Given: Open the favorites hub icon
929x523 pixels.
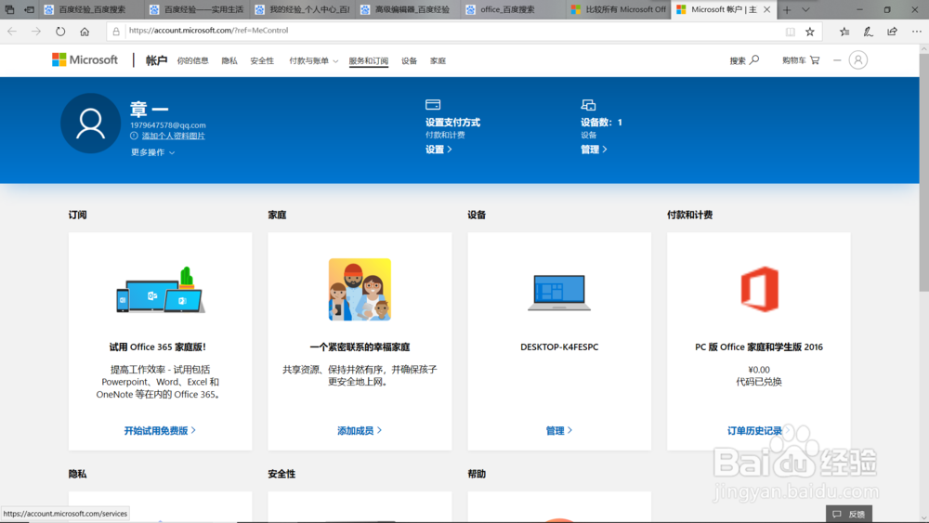Looking at the screenshot, I should tap(844, 32).
